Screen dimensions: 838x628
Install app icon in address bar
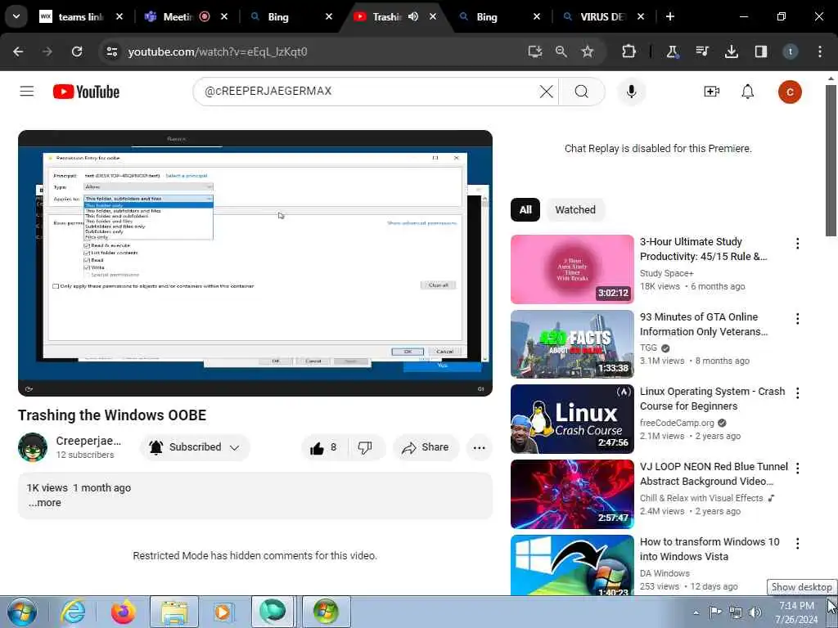(x=535, y=52)
